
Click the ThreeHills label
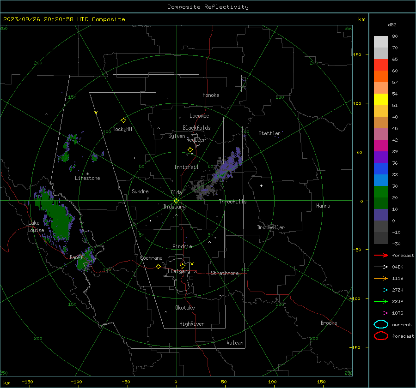[232, 202]
